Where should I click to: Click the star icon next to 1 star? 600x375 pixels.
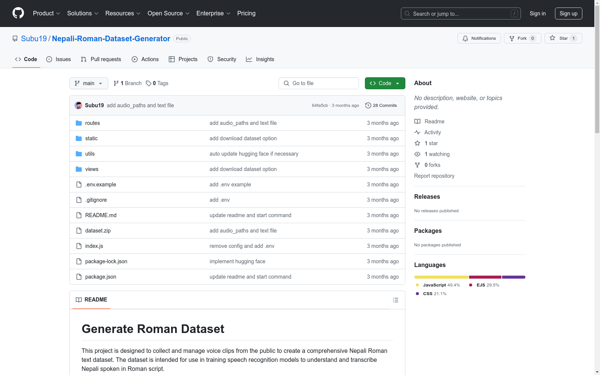tap(417, 143)
